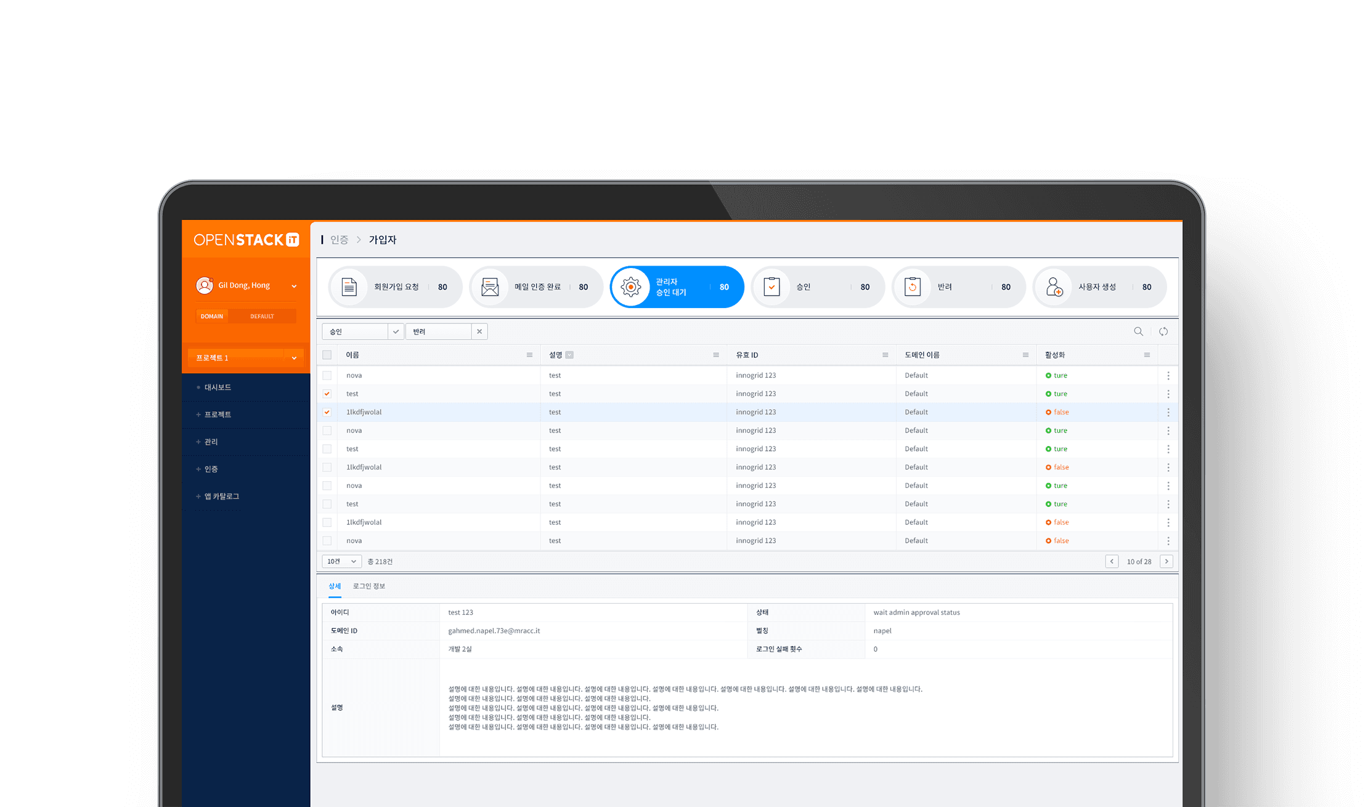Image resolution: width=1368 pixels, height=807 pixels.
Task: Open the 회원가입 요청 status card
Action: tap(395, 287)
